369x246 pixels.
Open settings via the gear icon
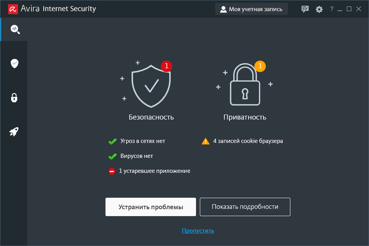pyautogui.click(x=319, y=9)
